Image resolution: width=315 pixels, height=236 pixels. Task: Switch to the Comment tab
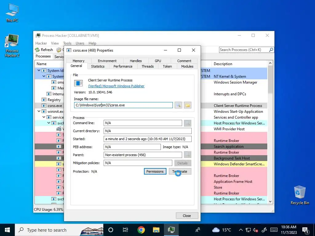point(184,61)
